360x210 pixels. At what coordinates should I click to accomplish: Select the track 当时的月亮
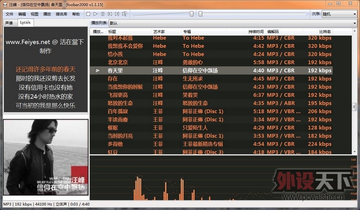coord(120,136)
